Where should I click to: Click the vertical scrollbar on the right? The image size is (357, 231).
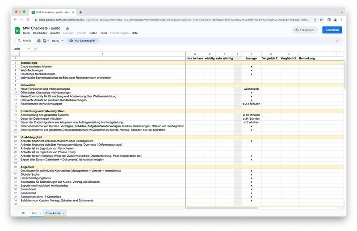[x=344, y=75]
